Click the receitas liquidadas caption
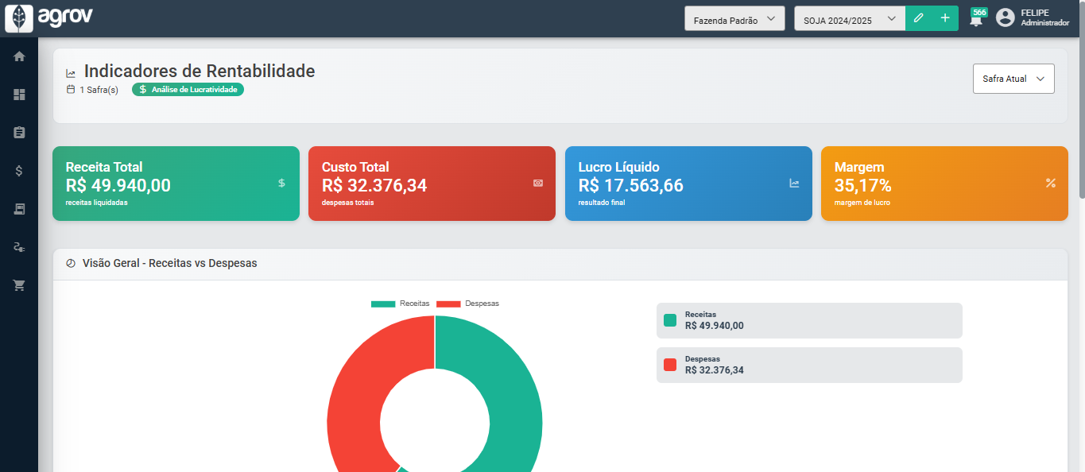 (97, 203)
